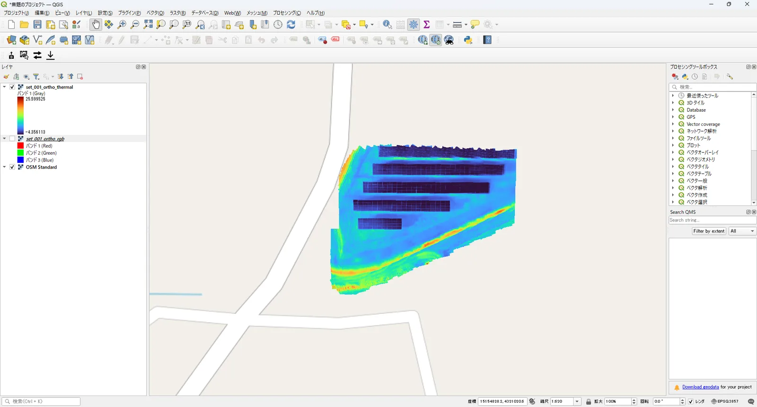Expand the Database toolbox group
The height and width of the screenshot is (407, 757).
[x=673, y=110]
